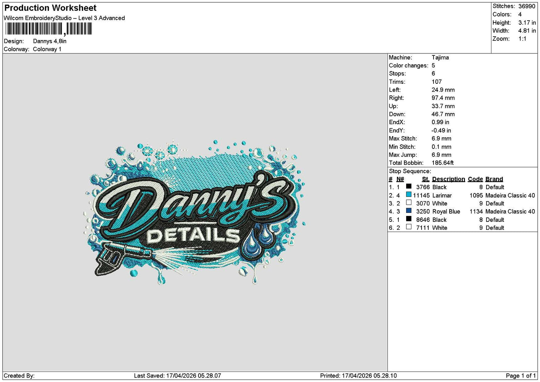Viewport: 540px width, 382px height.
Task: Click "White" description in stop row 6
Action: click(x=440, y=228)
